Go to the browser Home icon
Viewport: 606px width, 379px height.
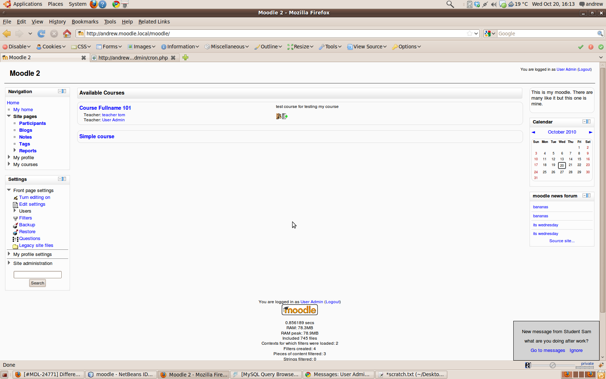tap(67, 34)
